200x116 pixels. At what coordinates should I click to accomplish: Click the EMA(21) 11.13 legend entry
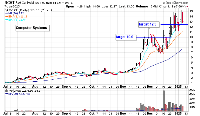(16, 17)
